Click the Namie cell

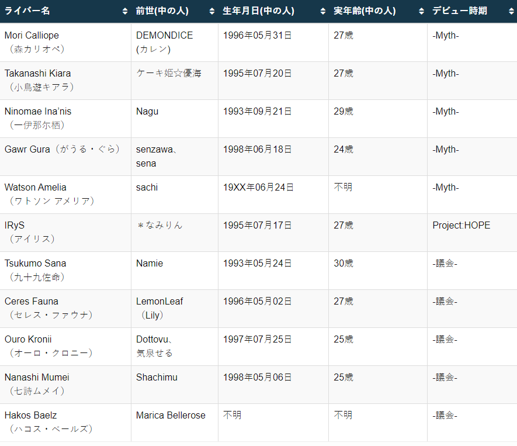click(175, 270)
